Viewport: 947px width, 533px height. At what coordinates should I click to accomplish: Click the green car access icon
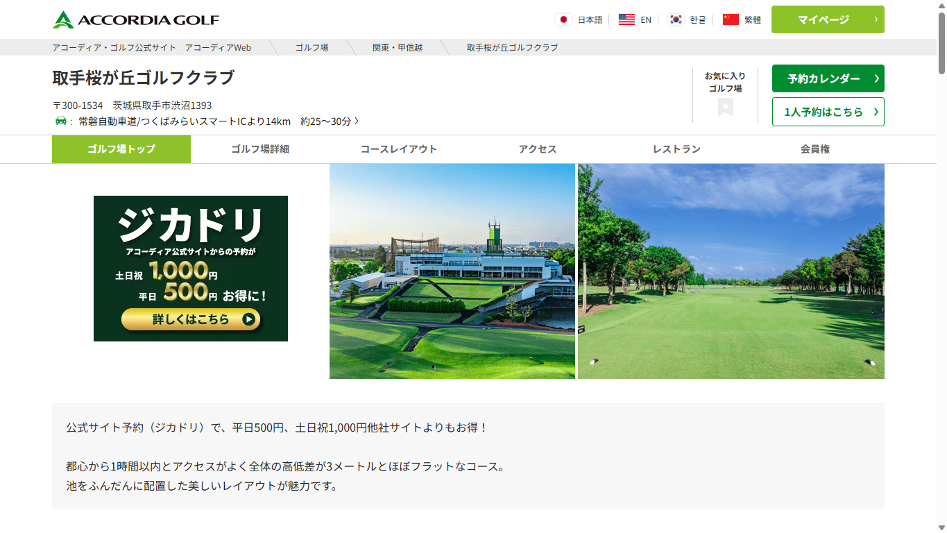(60, 121)
